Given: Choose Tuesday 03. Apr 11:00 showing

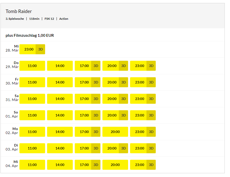Looking at the screenshot, I should (x=32, y=148).
